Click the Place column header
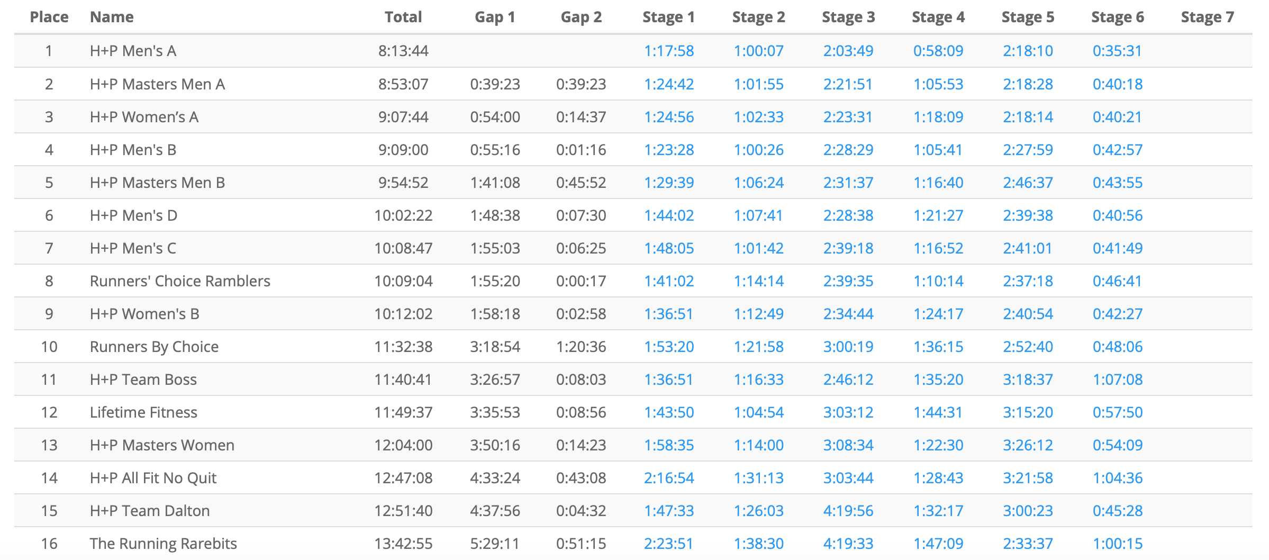 coord(49,17)
